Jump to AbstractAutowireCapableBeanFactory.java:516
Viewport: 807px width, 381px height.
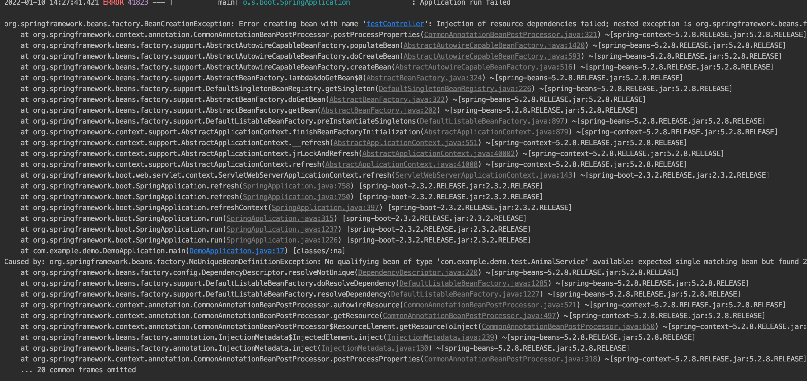(484, 67)
